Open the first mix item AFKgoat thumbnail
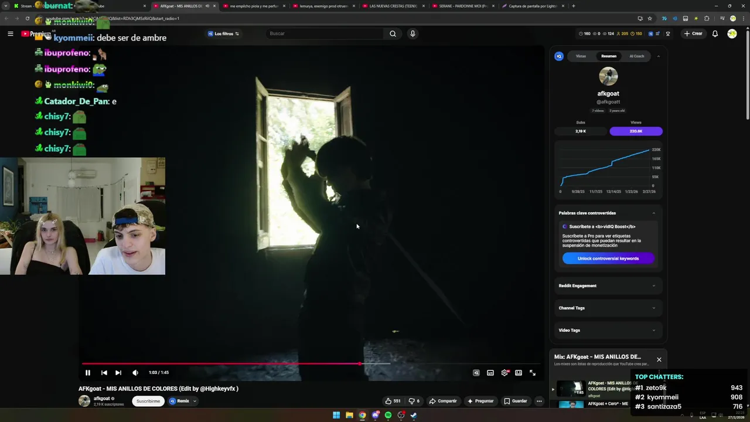Viewport: 750px width, 422px height. pos(570,389)
